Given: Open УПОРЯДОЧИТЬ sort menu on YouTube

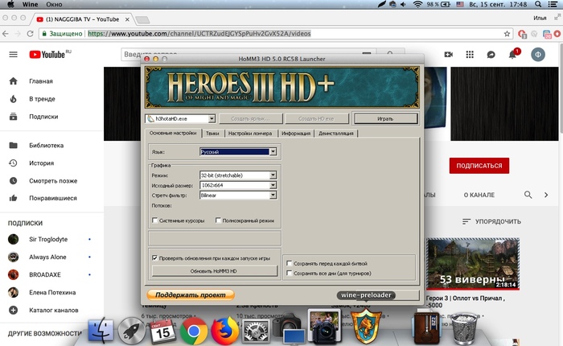Looking at the screenshot, I should (491, 222).
